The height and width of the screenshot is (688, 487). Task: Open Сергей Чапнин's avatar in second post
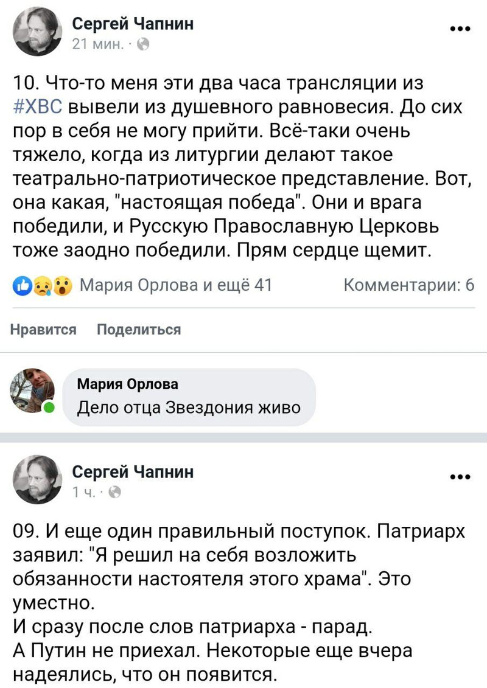(x=37, y=481)
